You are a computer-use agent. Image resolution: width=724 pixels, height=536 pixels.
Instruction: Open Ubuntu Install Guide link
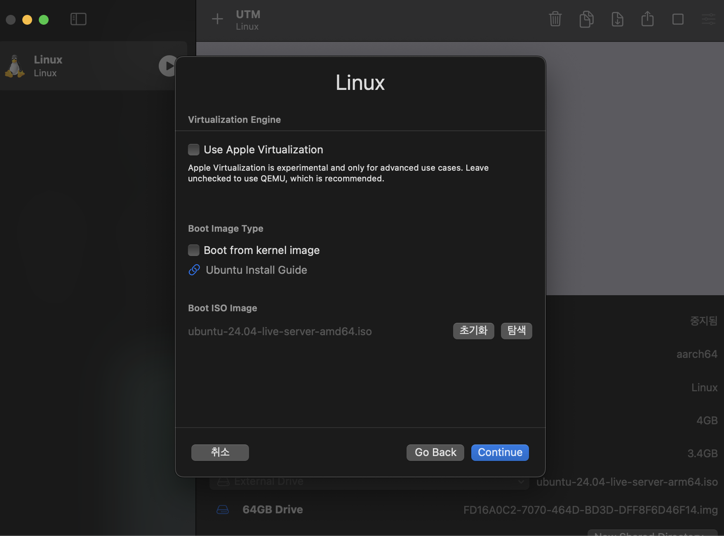tap(256, 270)
